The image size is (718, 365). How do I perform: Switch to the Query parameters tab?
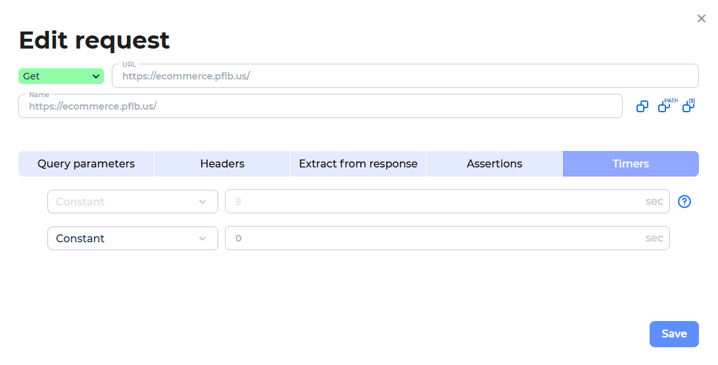click(86, 163)
